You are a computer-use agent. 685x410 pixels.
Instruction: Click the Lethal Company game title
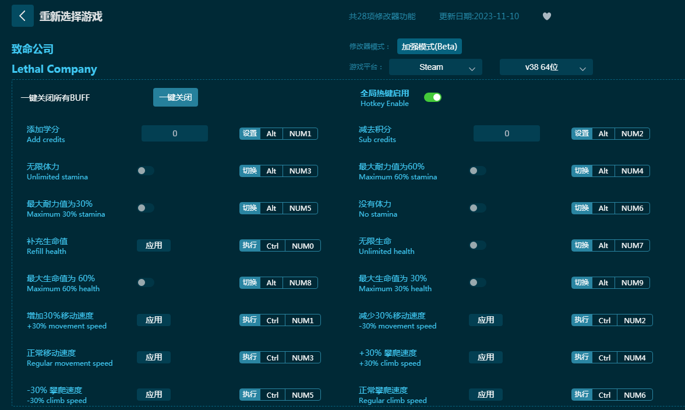click(x=54, y=69)
